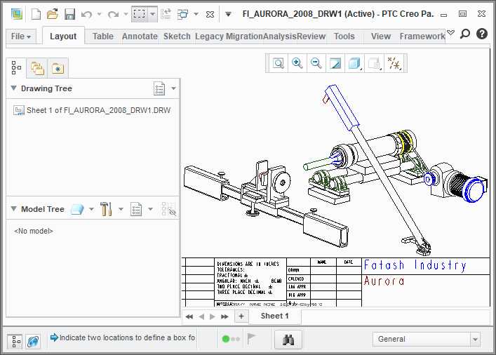Create a new file with New icon
This screenshot has width=496, height=355.
click(x=36, y=14)
